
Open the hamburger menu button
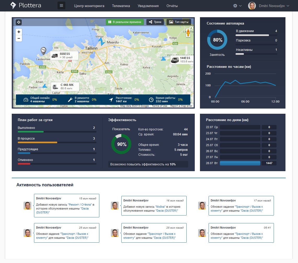tap(61, 5)
